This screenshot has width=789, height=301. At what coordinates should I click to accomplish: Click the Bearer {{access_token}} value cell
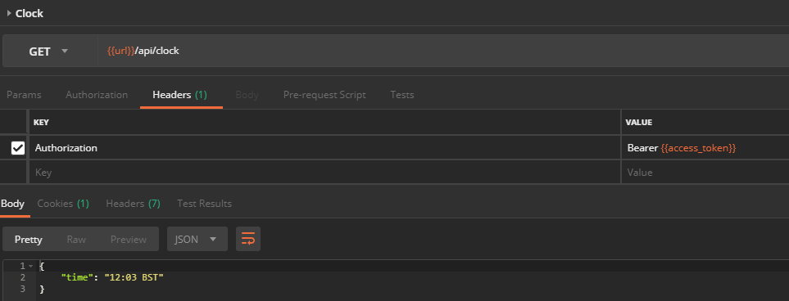pos(705,148)
